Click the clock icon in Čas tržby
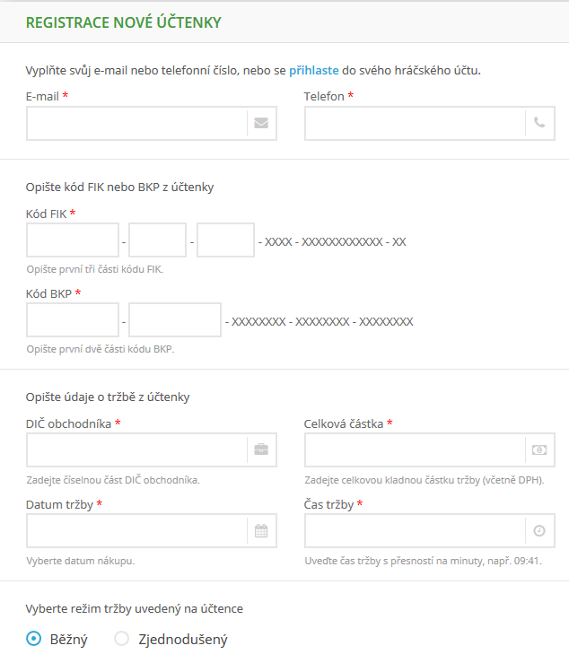This screenshot has width=569, height=663. pyautogui.click(x=539, y=530)
